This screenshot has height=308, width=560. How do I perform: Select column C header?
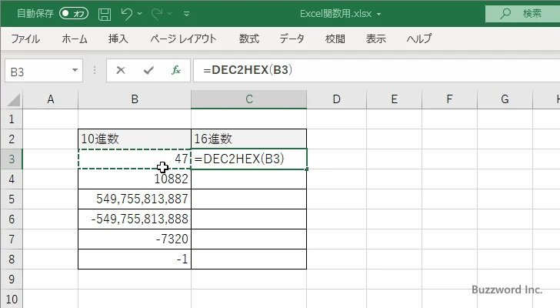click(249, 99)
